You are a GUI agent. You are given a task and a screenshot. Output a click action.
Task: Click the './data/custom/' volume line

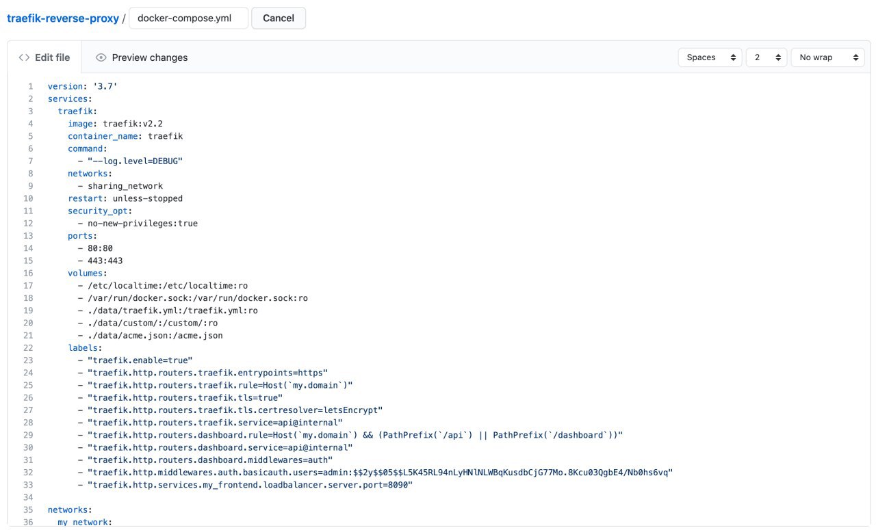coord(148,323)
